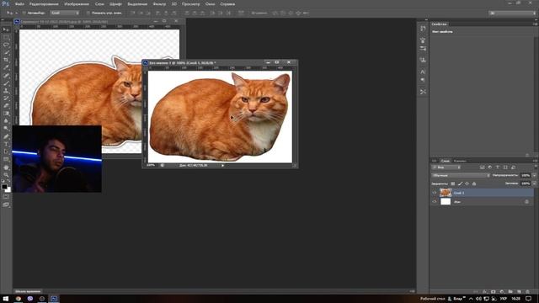
Task: Select the Фон layer thumbnail
Action: (446, 202)
